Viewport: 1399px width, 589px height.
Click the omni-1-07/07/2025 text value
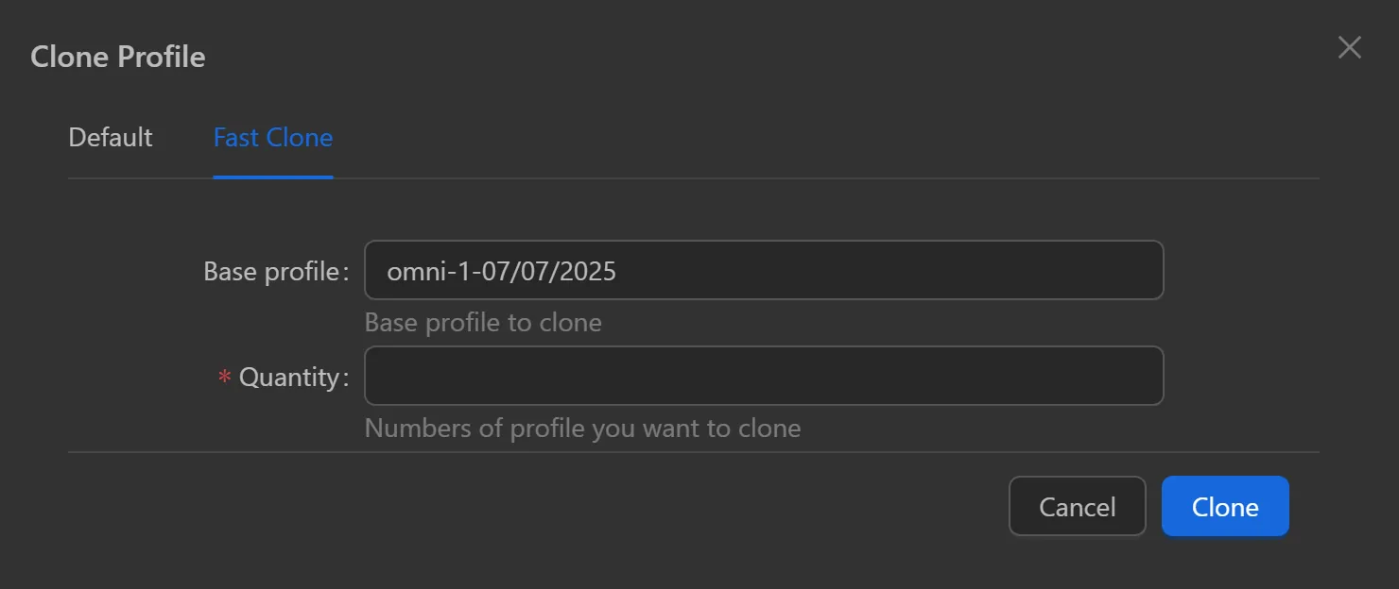click(x=502, y=272)
